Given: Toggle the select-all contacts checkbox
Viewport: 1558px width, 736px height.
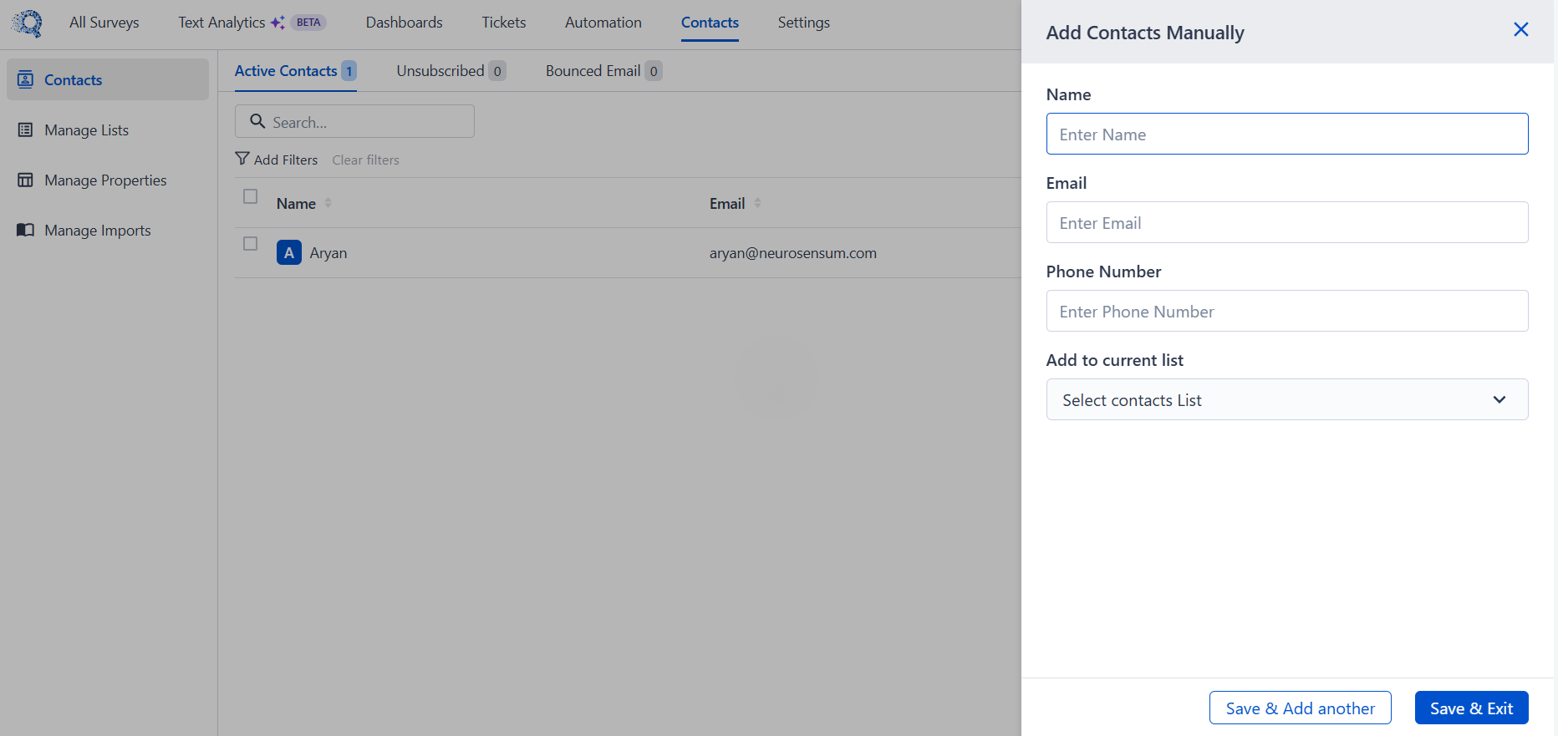Looking at the screenshot, I should click(250, 196).
